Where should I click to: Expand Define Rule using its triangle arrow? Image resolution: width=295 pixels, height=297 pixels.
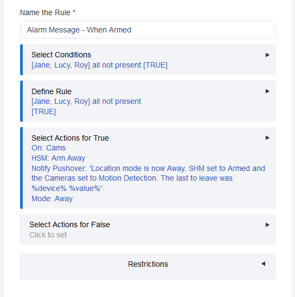coord(267,91)
